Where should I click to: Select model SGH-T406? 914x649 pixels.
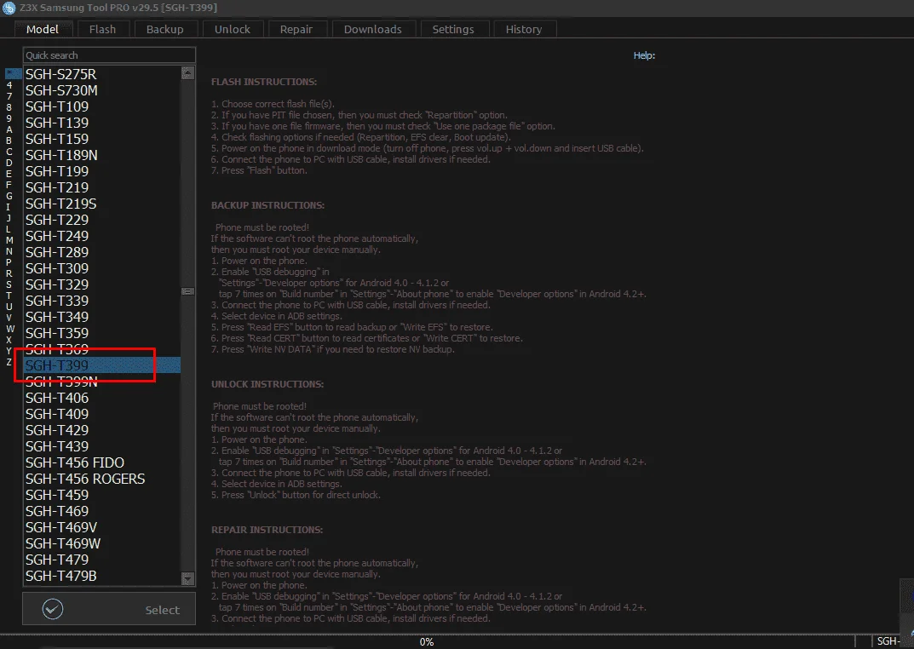102,398
